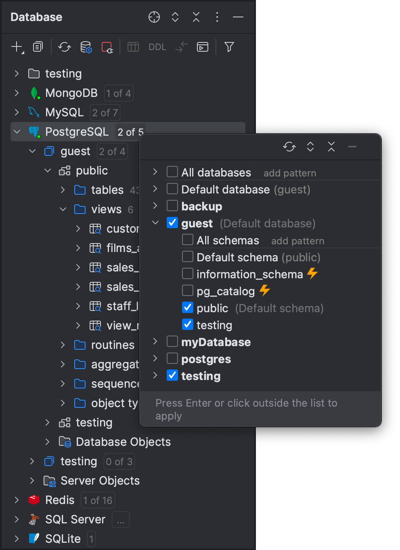The width and height of the screenshot is (400, 550).
Task: Click the Jump to Source arrow icon
Action: 182,47
